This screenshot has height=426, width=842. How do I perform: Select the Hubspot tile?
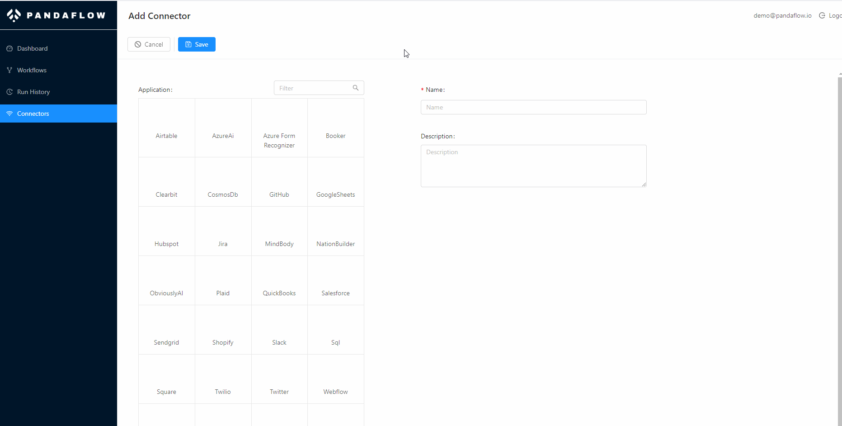click(166, 231)
